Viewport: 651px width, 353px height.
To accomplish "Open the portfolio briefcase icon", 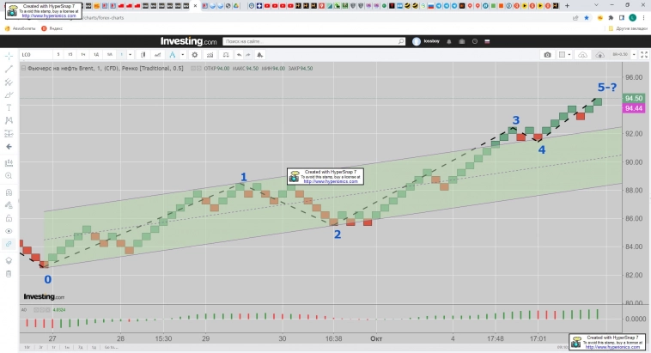I will 462,41.
